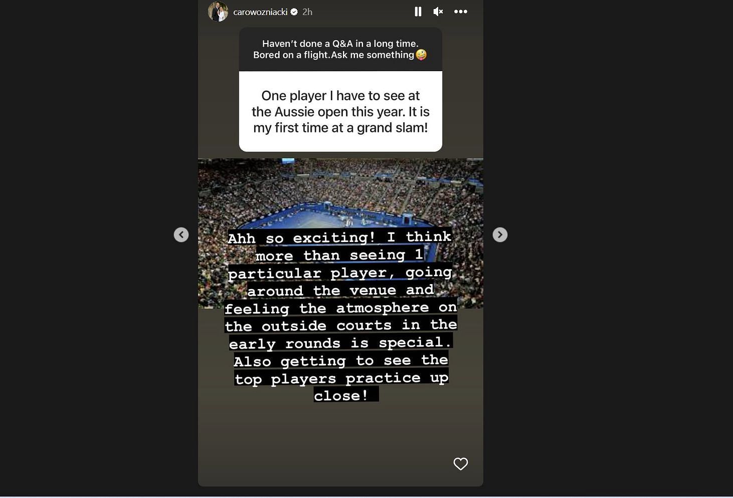Image resolution: width=733 pixels, height=498 pixels.
Task: Like the story with the heart icon
Action: point(461,464)
